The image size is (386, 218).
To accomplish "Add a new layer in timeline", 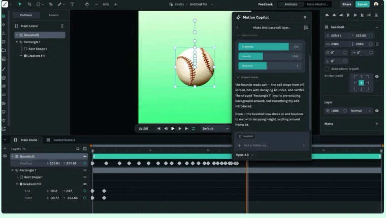I will [5, 149].
